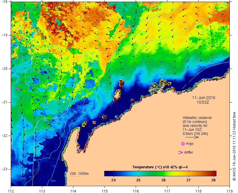Click the latitude axis label -19
This screenshot has width=238, height=193.
pyautogui.click(x=5, y=35)
